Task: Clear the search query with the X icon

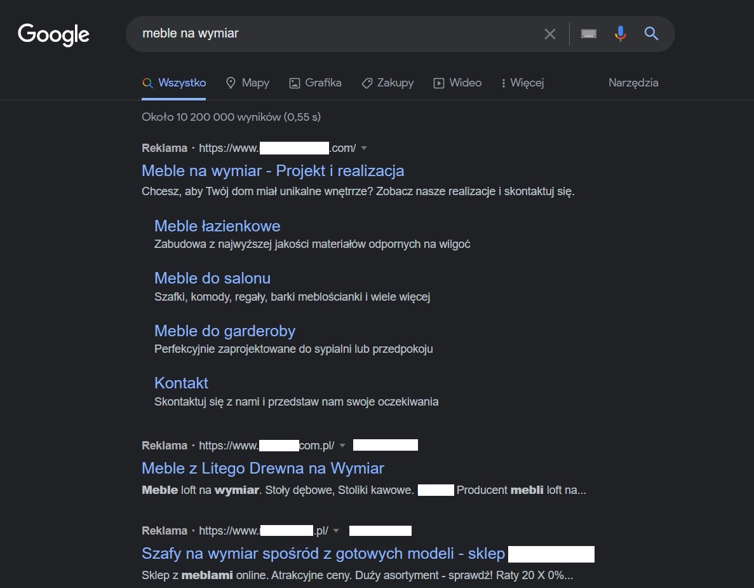Action: pos(549,34)
